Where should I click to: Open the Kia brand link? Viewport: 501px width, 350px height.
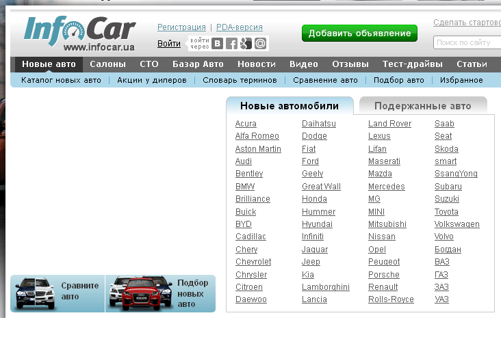tap(308, 274)
